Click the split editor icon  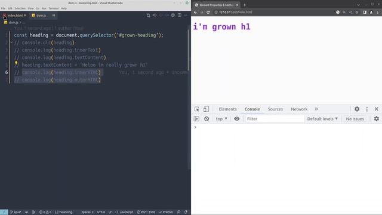pos(179,16)
